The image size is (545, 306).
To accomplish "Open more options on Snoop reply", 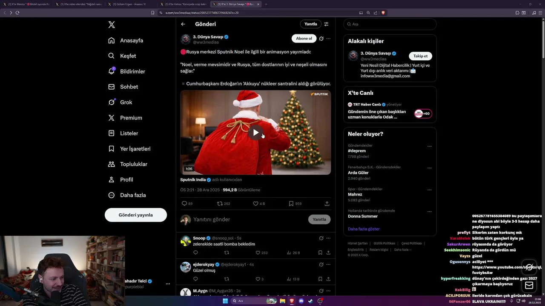I will [328, 238].
